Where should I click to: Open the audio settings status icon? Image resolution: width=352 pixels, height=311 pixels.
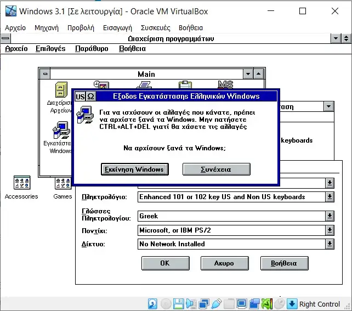tap(191, 304)
